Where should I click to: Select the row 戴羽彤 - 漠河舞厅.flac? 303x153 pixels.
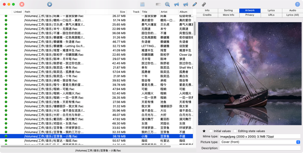point(96,119)
